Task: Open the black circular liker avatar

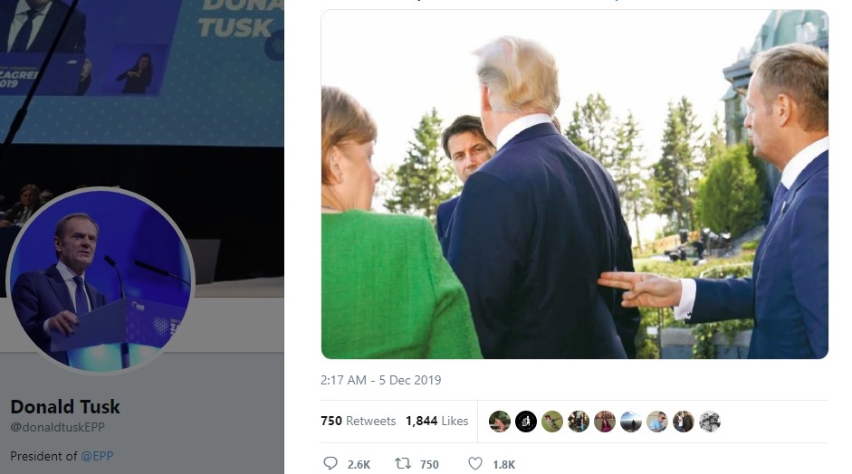Action: 525,422
